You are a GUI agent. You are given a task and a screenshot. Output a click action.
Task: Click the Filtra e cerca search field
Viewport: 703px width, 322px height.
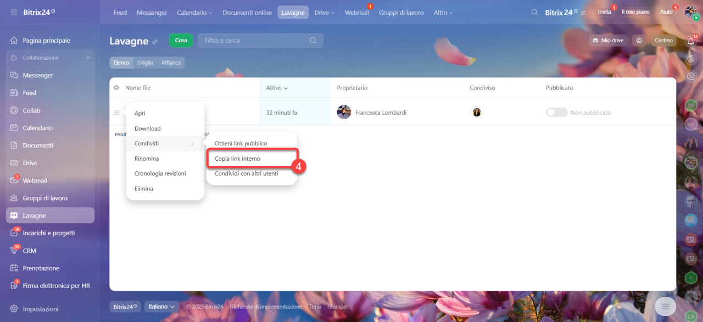260,40
